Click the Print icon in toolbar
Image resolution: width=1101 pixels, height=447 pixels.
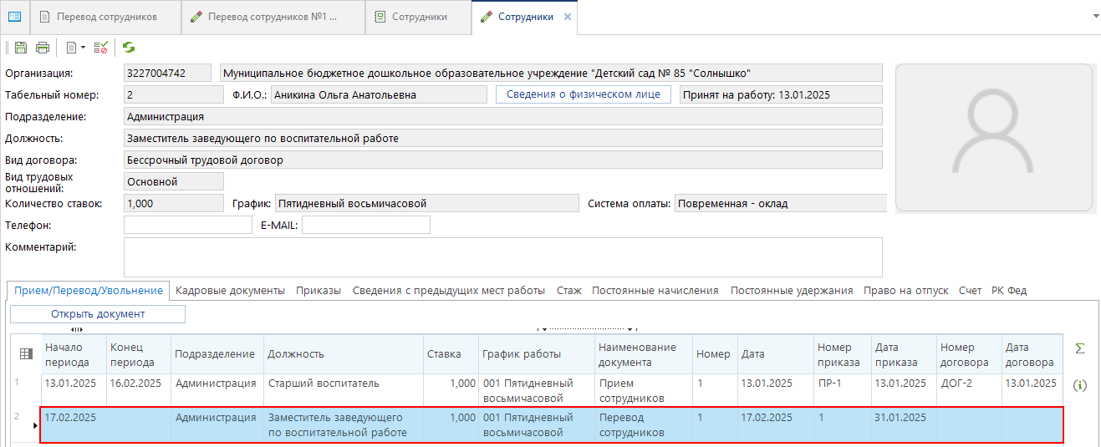point(42,48)
